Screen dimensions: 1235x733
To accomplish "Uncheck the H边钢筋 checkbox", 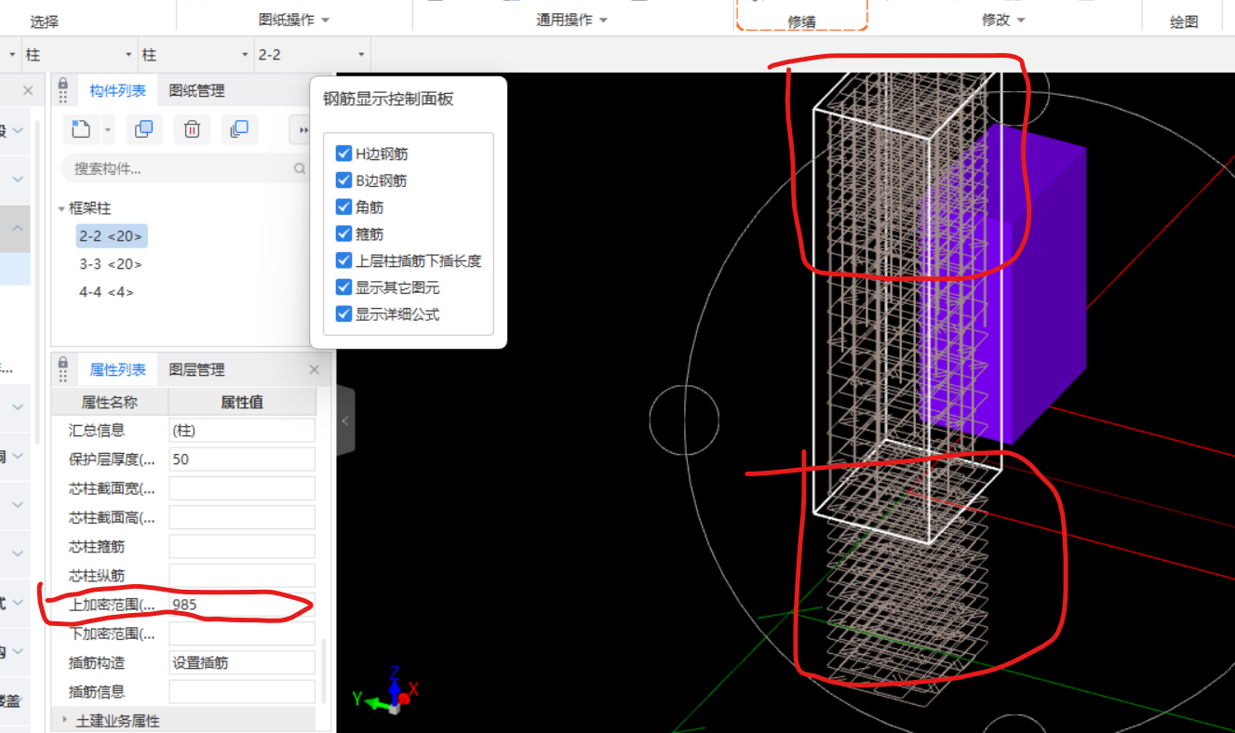I will pyautogui.click(x=343, y=153).
